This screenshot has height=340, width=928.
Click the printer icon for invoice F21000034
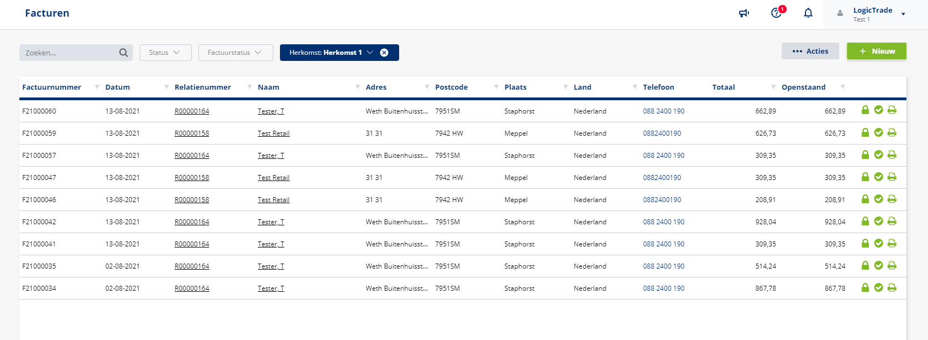(892, 287)
